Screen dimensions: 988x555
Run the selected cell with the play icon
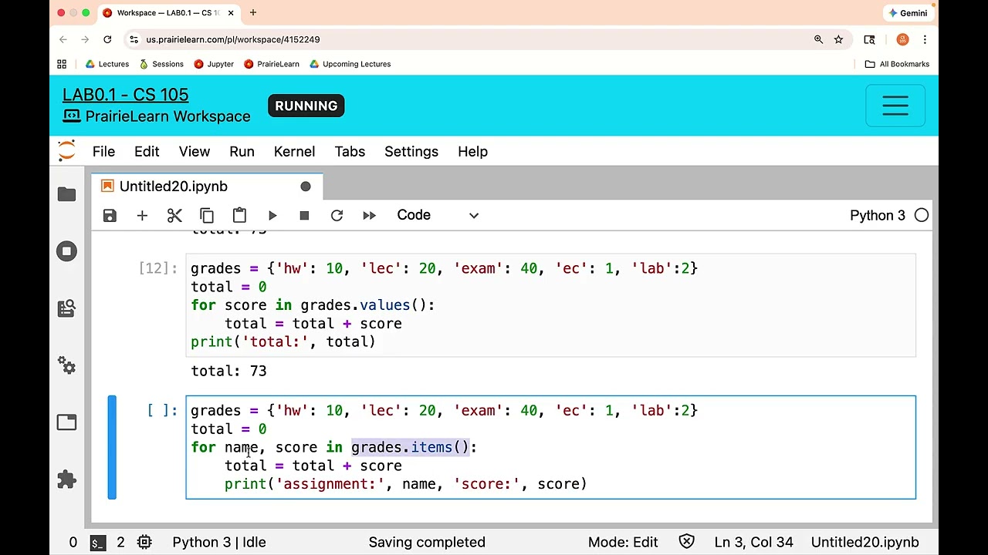click(272, 216)
